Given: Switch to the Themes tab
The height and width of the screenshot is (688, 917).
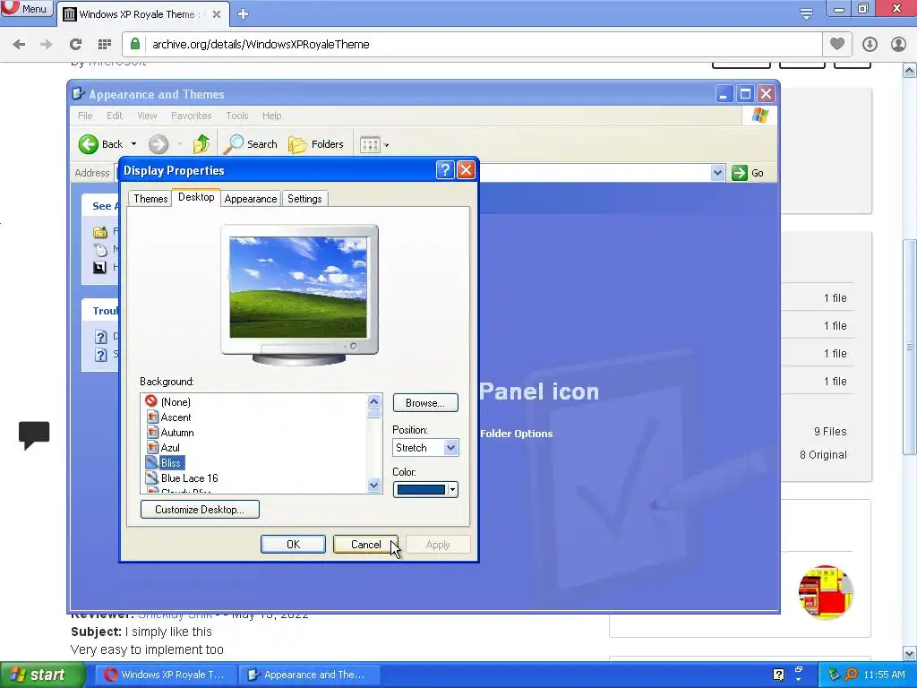Looking at the screenshot, I should coord(150,199).
